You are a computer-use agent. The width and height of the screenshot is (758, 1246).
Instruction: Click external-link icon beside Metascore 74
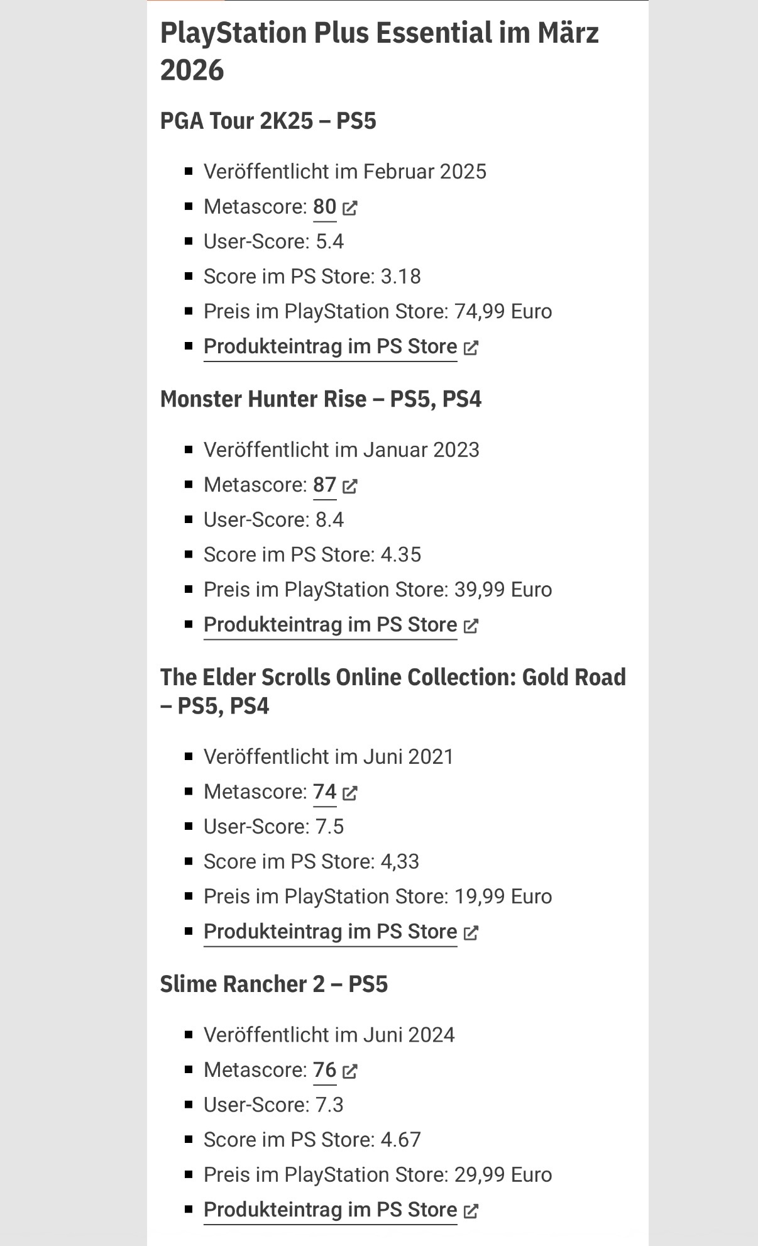click(350, 793)
